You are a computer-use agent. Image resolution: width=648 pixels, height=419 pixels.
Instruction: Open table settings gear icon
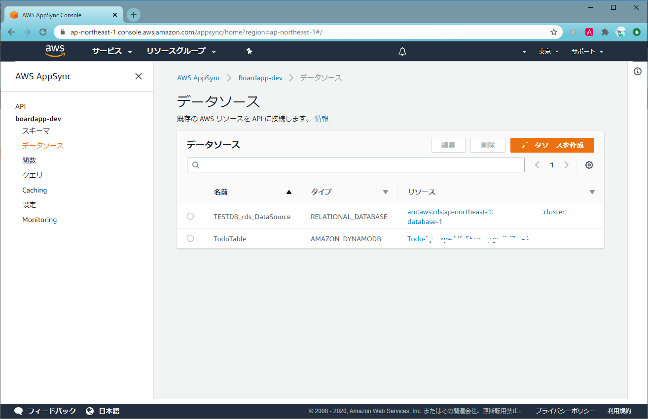pos(589,165)
